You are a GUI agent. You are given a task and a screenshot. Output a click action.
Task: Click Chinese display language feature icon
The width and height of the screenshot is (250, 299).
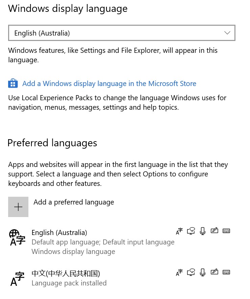coord(179,273)
